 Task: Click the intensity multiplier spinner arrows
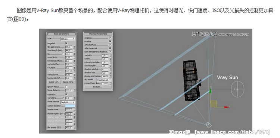pos(110,62)
